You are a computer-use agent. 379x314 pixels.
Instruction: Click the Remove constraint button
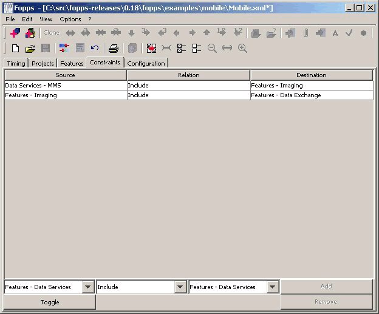click(326, 302)
